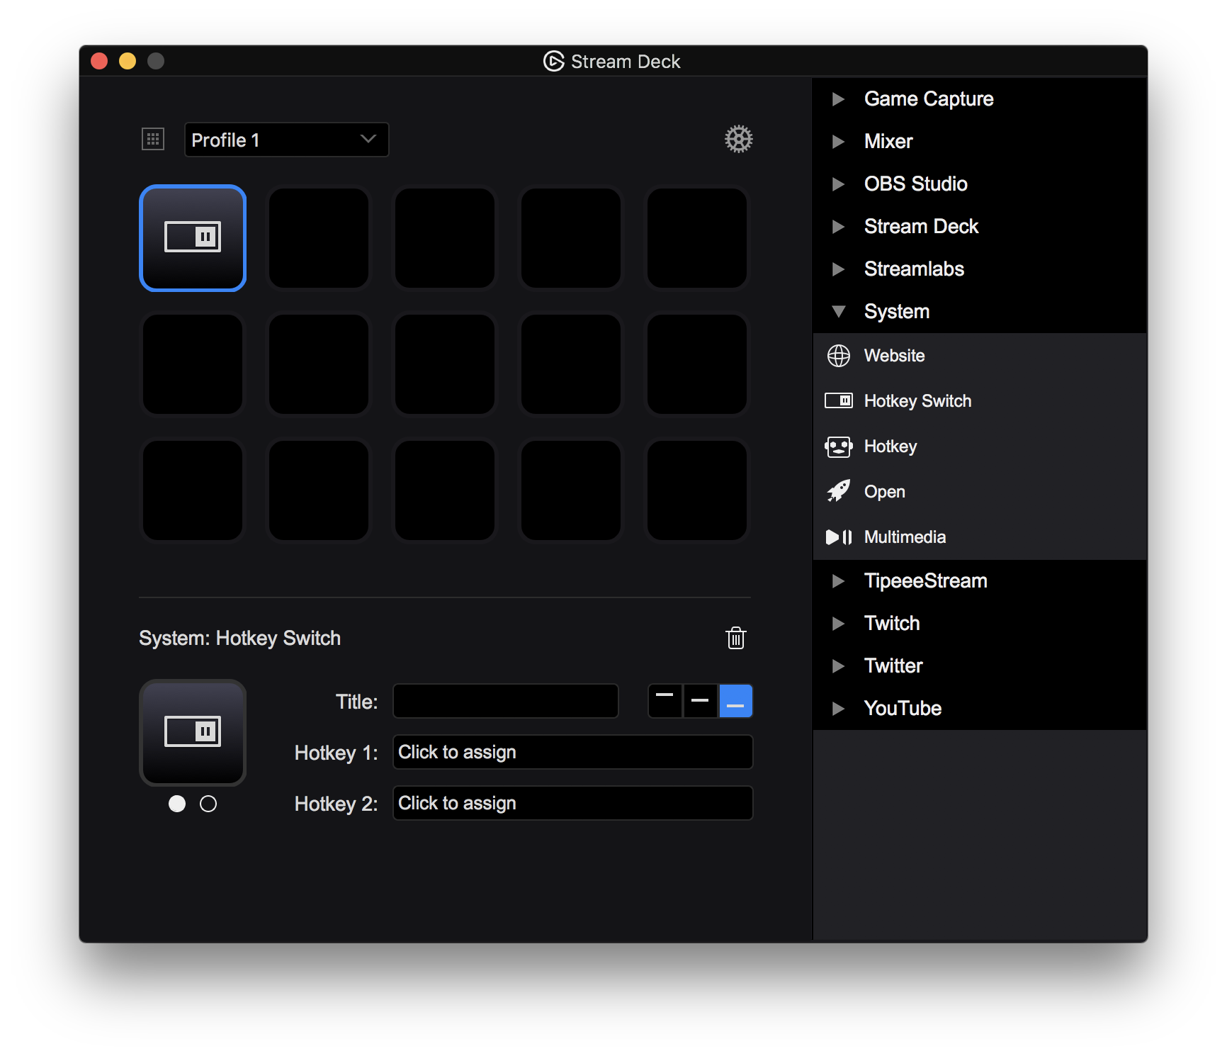1227x1056 pixels.
Task: Open preferences with the gear icon
Action: point(738,139)
